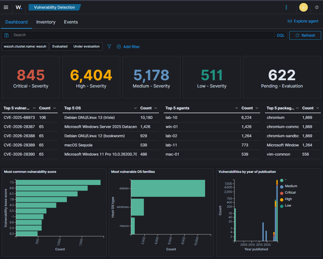The height and width of the screenshot is (259, 323).
Task: Click into the Search query field
Action: (142, 35)
